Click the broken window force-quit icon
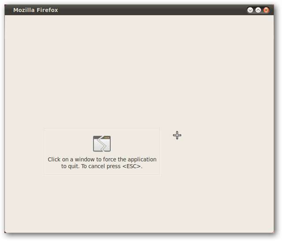The image size is (282, 241). pyautogui.click(x=102, y=143)
